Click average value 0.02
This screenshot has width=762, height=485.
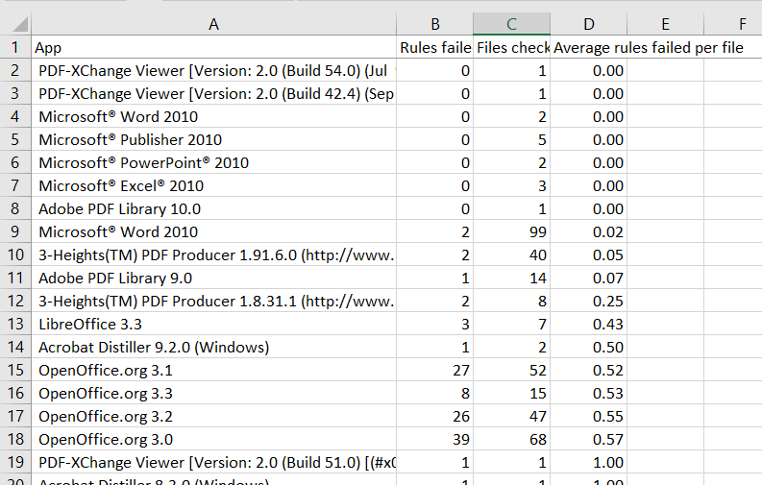point(588,231)
